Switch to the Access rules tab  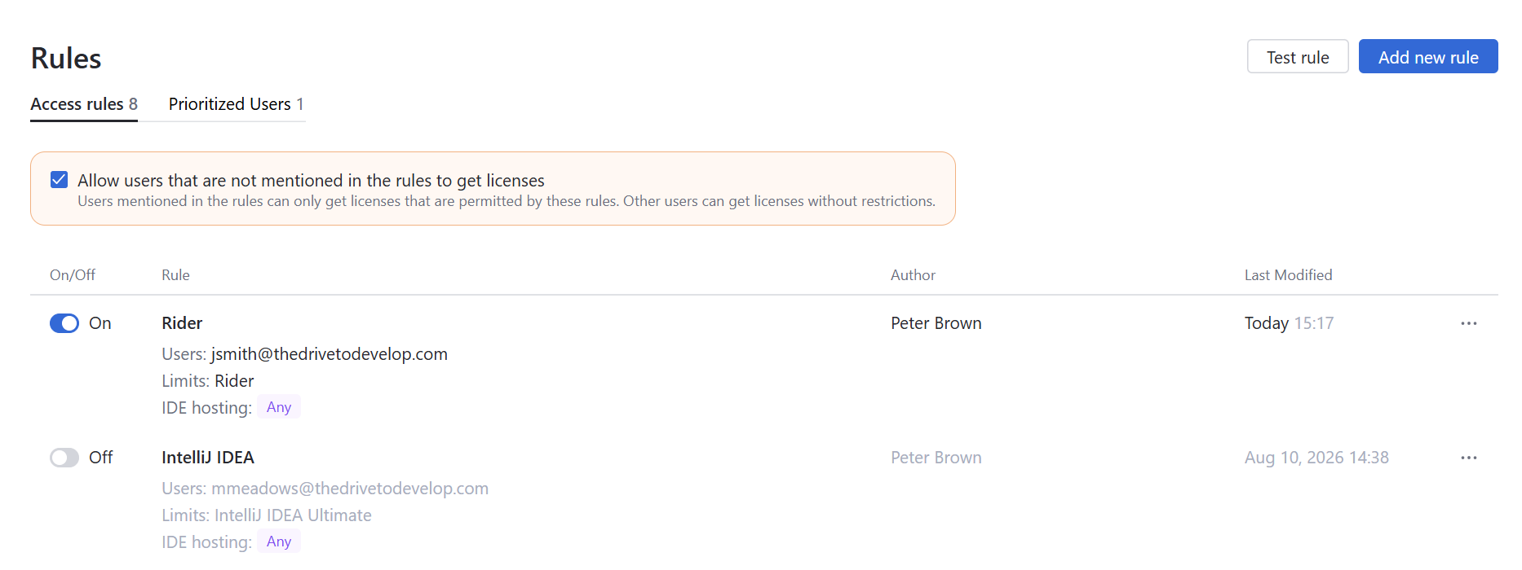point(84,104)
